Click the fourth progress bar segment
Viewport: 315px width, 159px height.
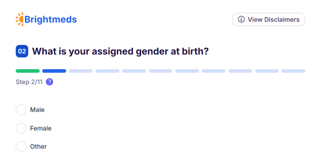point(107,71)
